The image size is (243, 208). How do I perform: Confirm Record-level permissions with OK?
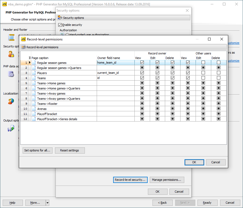point(194,162)
